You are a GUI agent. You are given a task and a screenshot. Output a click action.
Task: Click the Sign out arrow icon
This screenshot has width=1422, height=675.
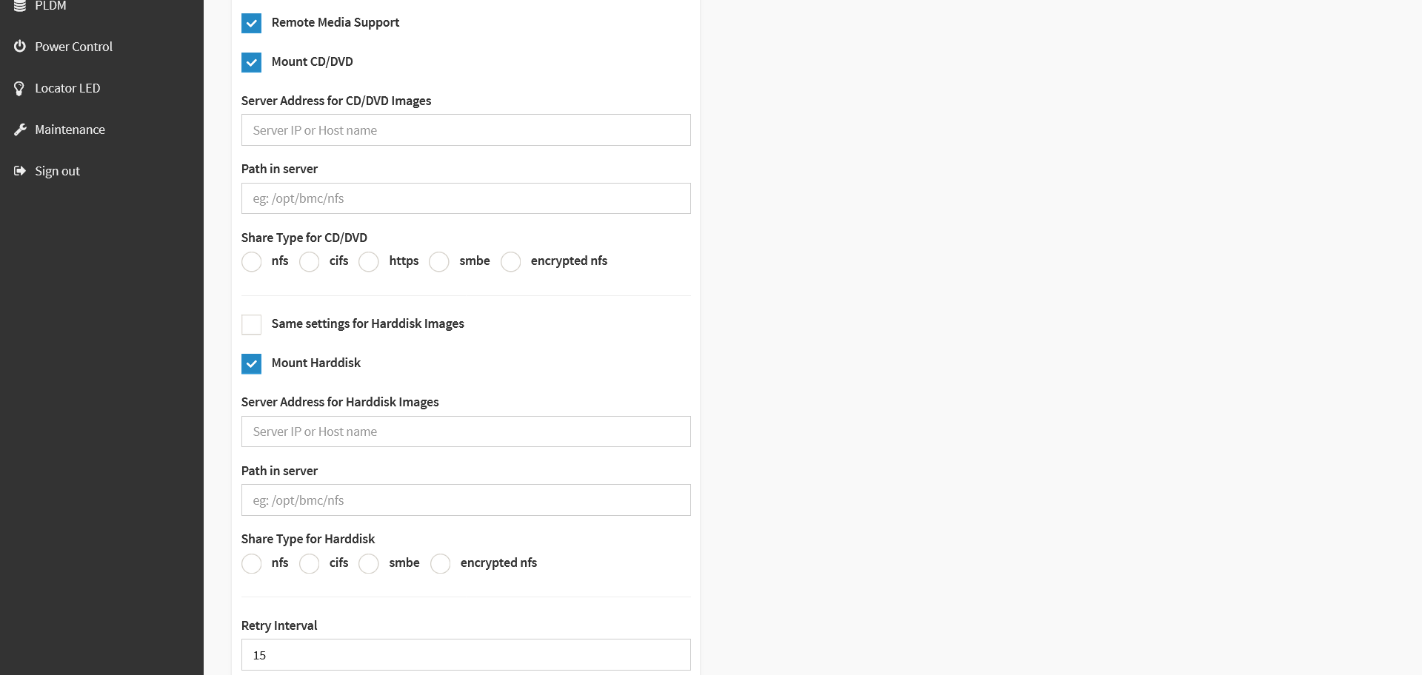click(x=20, y=171)
